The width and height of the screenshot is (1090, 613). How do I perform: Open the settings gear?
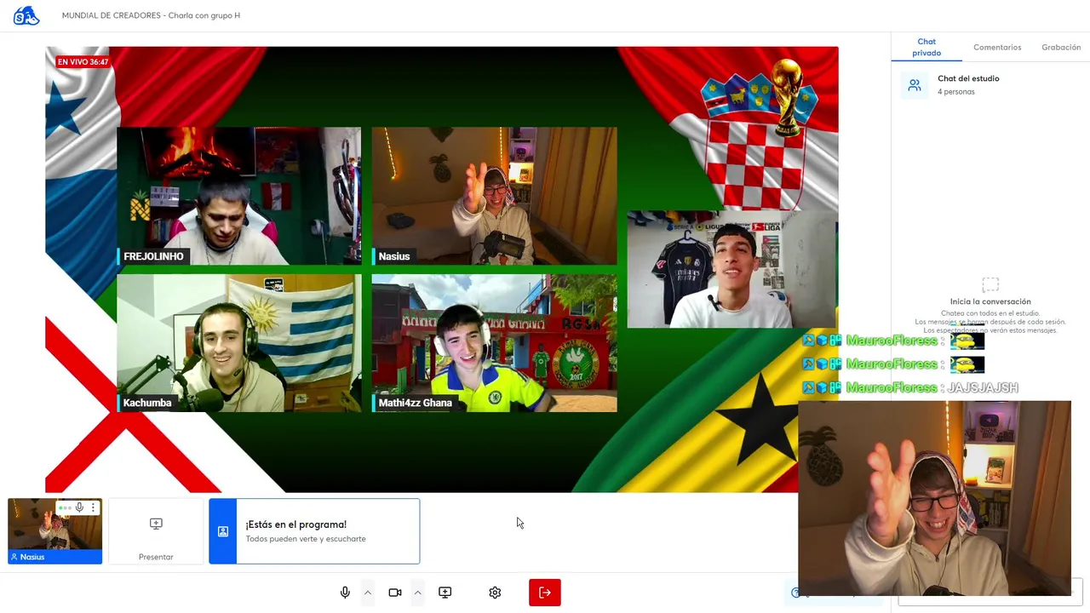pos(495,593)
